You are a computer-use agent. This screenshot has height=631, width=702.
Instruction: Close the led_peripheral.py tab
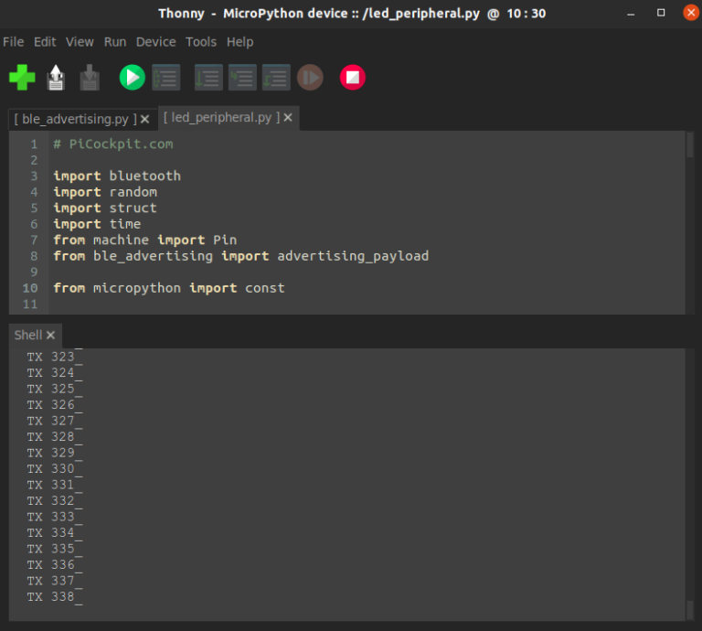(x=288, y=118)
